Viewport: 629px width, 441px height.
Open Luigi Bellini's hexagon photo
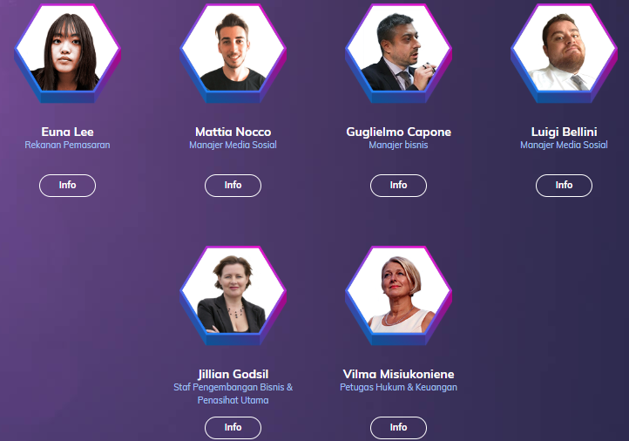tap(564, 53)
